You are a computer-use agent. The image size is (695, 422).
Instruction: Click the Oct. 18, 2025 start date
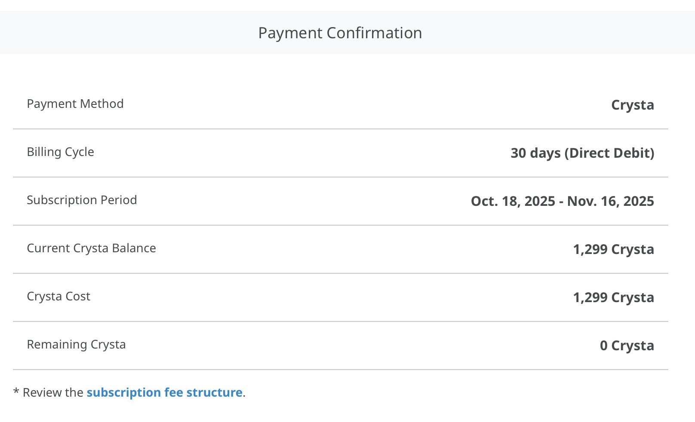pos(513,201)
